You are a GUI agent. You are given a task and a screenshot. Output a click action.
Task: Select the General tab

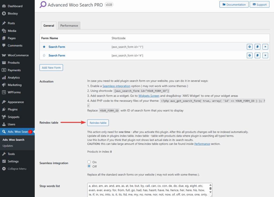(48, 25)
